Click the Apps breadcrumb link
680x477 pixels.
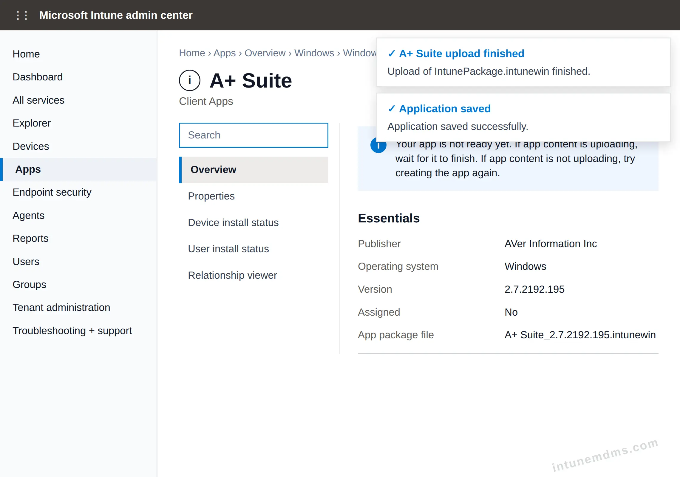pyautogui.click(x=225, y=53)
